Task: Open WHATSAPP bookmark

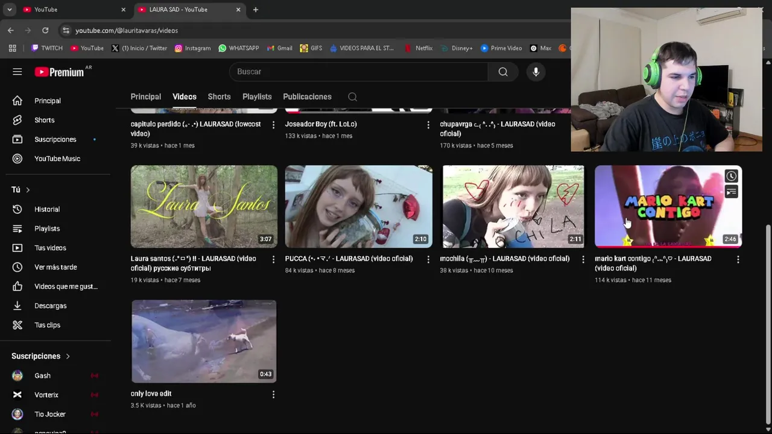Action: pos(239,48)
